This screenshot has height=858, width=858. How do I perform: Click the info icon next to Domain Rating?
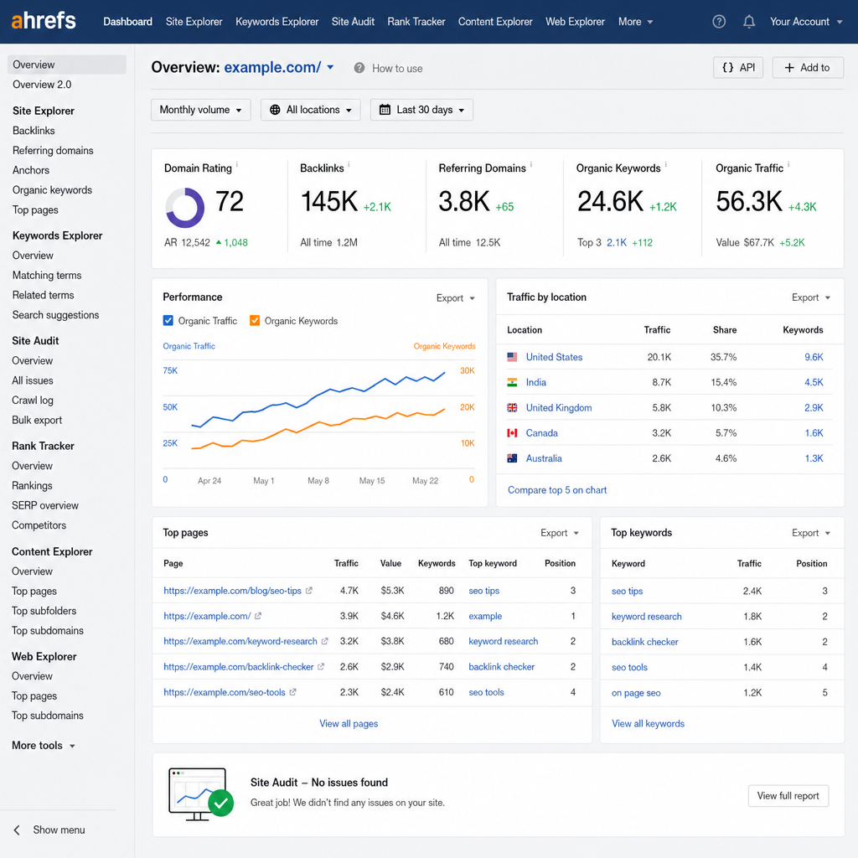pyautogui.click(x=237, y=163)
